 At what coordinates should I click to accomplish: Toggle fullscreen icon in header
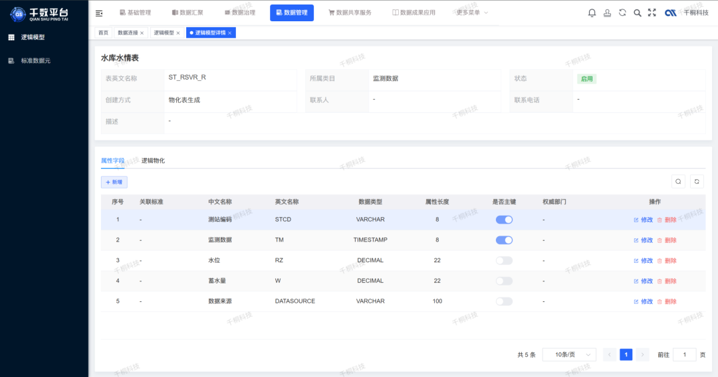tap(652, 13)
